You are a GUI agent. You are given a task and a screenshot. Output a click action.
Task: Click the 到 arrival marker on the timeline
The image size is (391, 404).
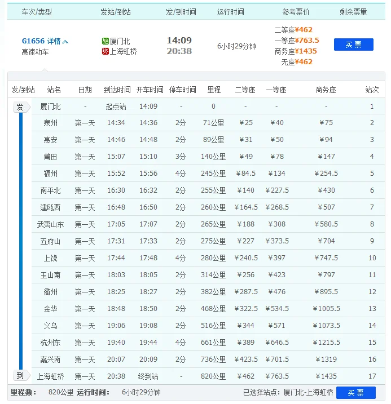point(20,376)
